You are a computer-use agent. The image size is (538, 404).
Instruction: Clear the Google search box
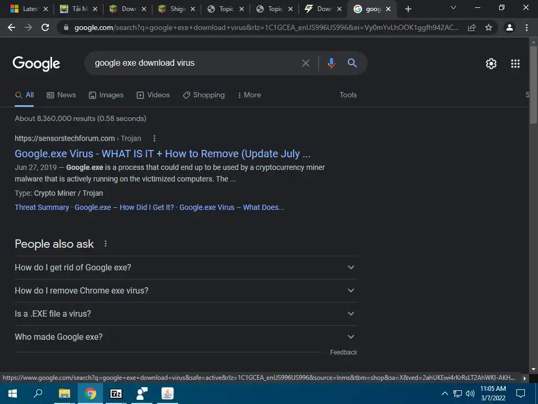(x=305, y=63)
